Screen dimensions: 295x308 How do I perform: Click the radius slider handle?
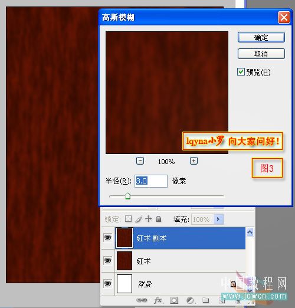[x=128, y=196]
